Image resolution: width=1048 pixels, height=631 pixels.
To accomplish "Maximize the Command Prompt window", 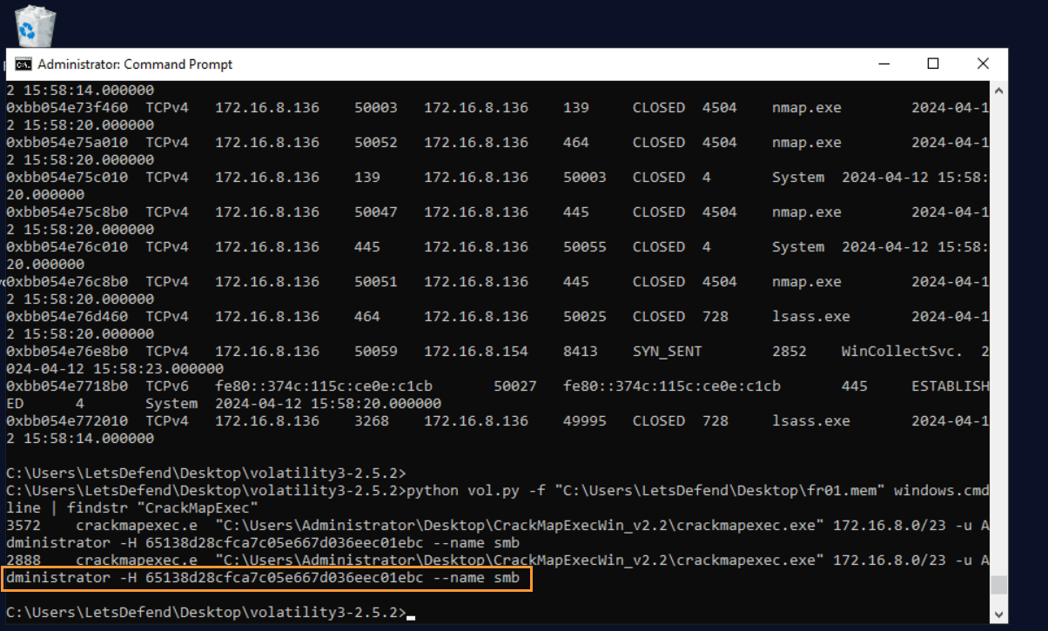I will point(933,64).
